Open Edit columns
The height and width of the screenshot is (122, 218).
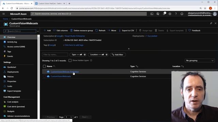click(61, 30)
